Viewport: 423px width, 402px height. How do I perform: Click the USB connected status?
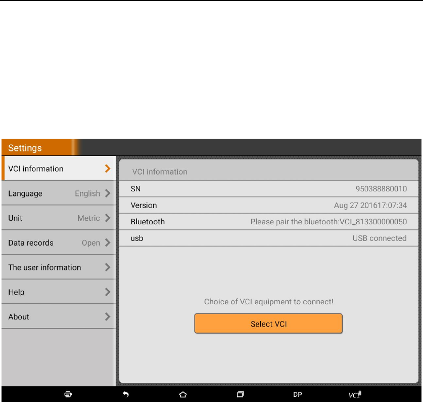380,238
